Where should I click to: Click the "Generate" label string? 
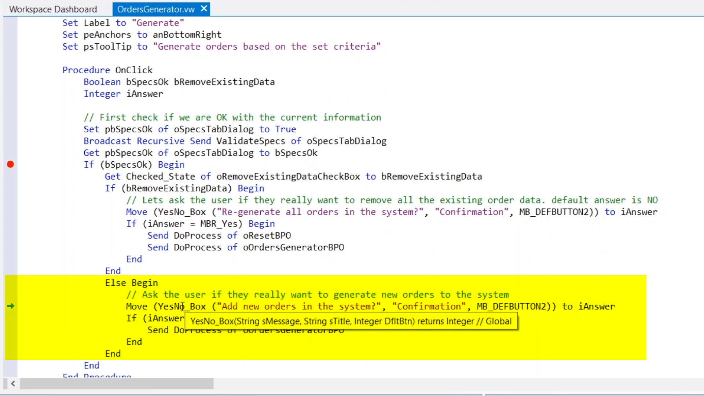pyautogui.click(x=158, y=23)
